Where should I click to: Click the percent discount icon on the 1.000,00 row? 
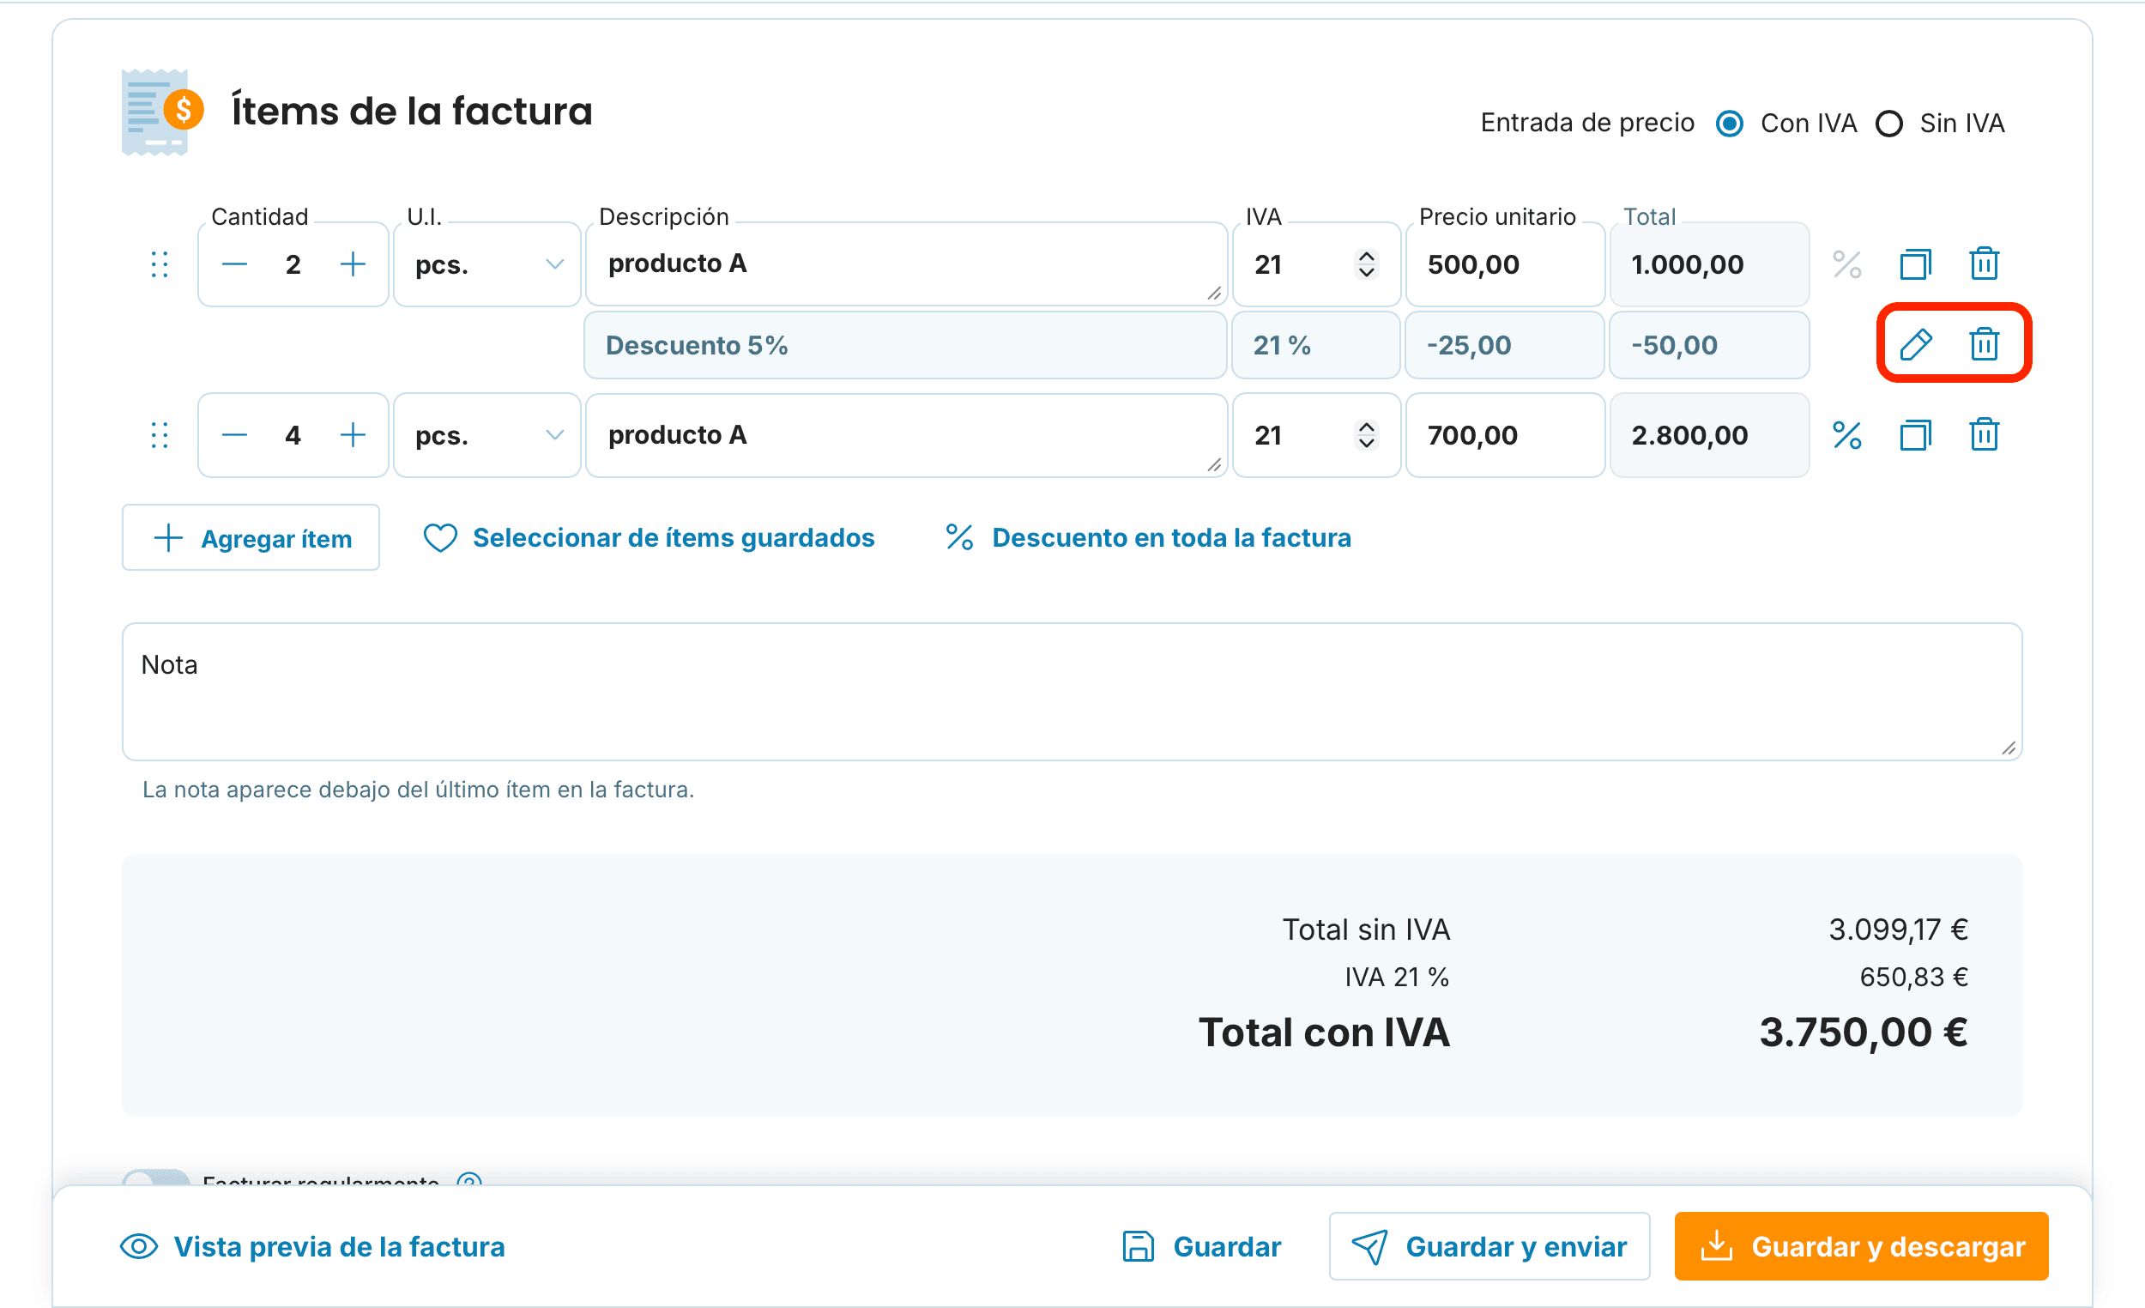point(1846,263)
